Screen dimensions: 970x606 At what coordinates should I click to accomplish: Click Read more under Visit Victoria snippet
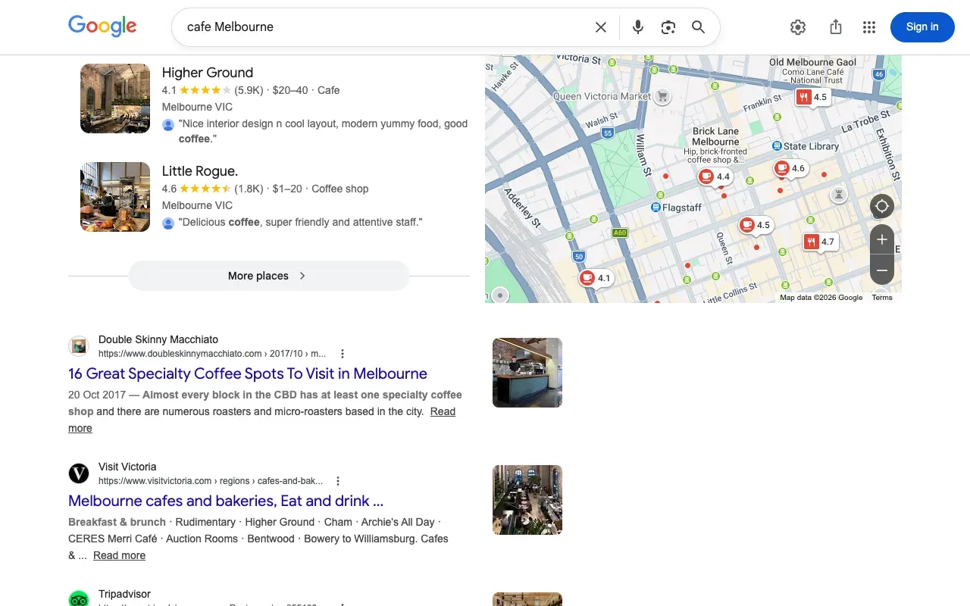click(119, 555)
